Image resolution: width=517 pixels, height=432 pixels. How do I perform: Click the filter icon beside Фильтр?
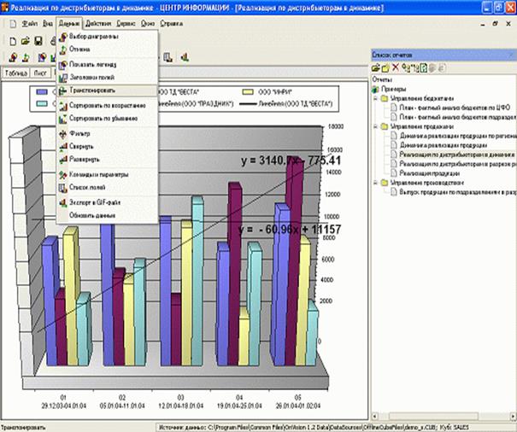tap(63, 134)
